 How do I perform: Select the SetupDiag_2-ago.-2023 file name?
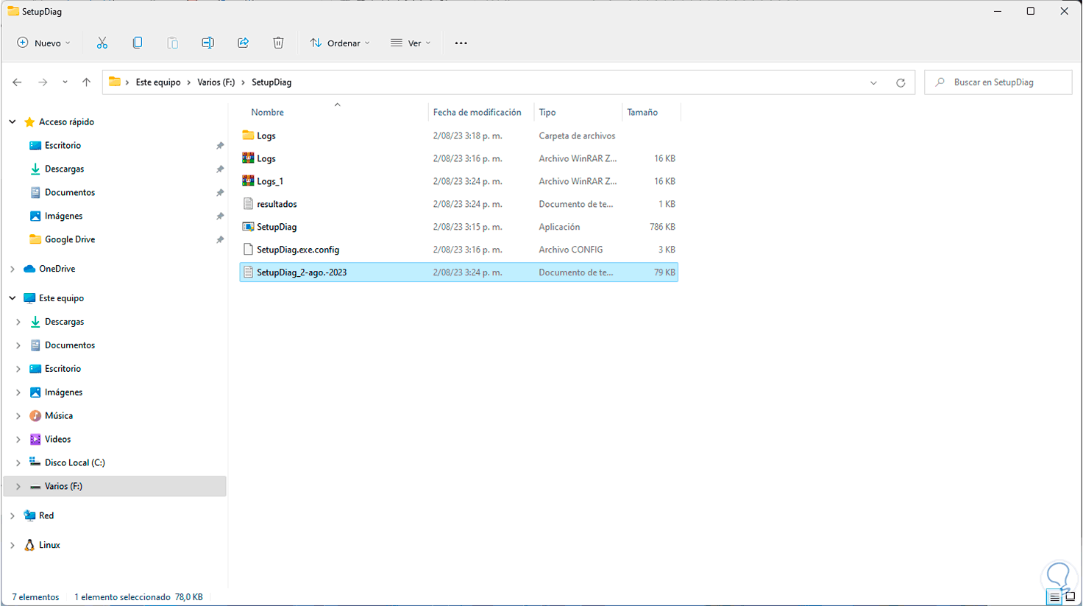pos(302,272)
